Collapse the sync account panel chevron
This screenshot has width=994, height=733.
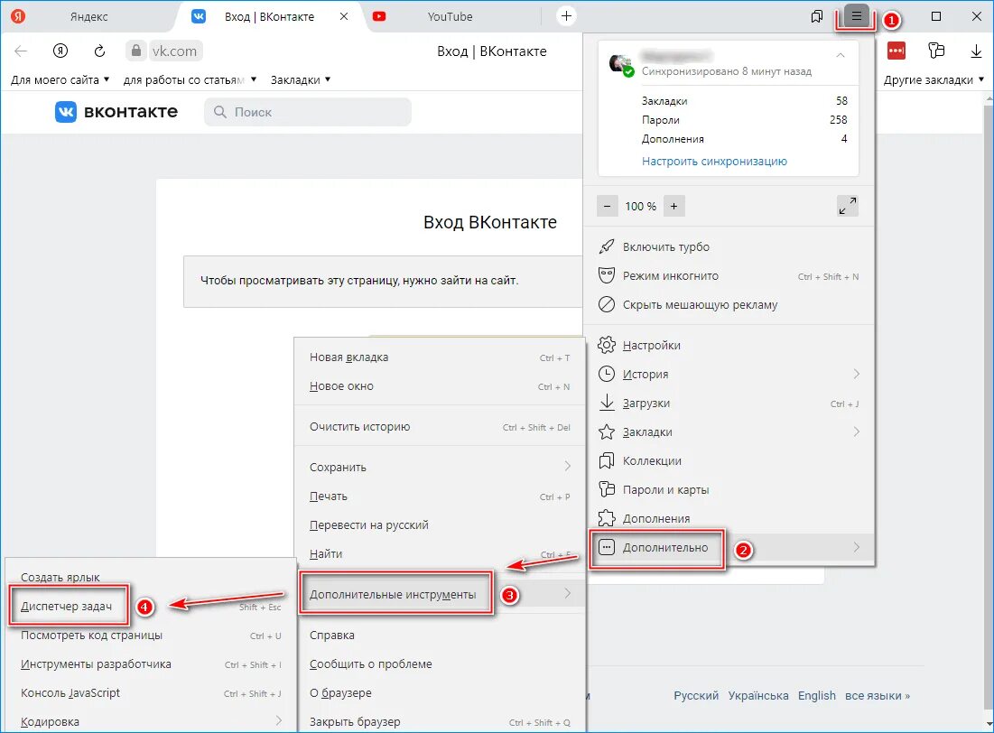(x=840, y=55)
